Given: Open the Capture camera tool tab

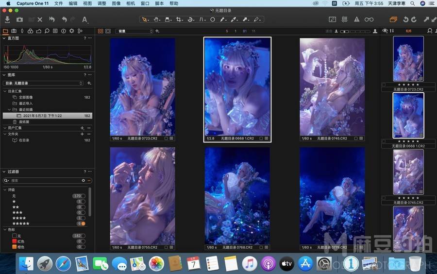Looking at the screenshot, I should coord(14,31).
